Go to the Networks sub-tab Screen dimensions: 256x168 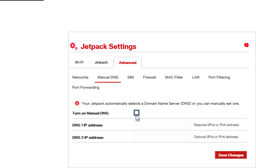(80, 77)
